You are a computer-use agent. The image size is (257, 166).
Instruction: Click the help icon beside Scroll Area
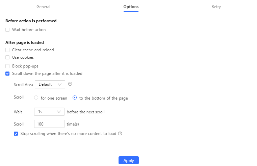(x=70, y=84)
